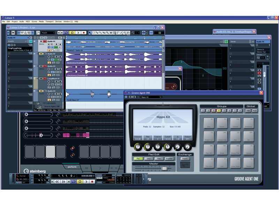Expand the Audio 01 track automation arrow

click(x=35, y=41)
